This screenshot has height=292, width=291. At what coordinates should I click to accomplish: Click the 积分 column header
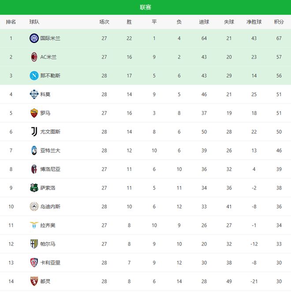coord(279,22)
